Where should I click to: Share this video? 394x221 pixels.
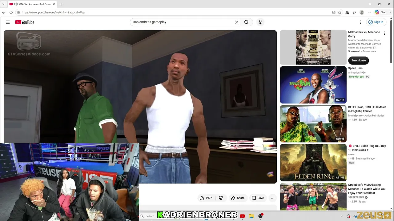pyautogui.click(x=238, y=198)
